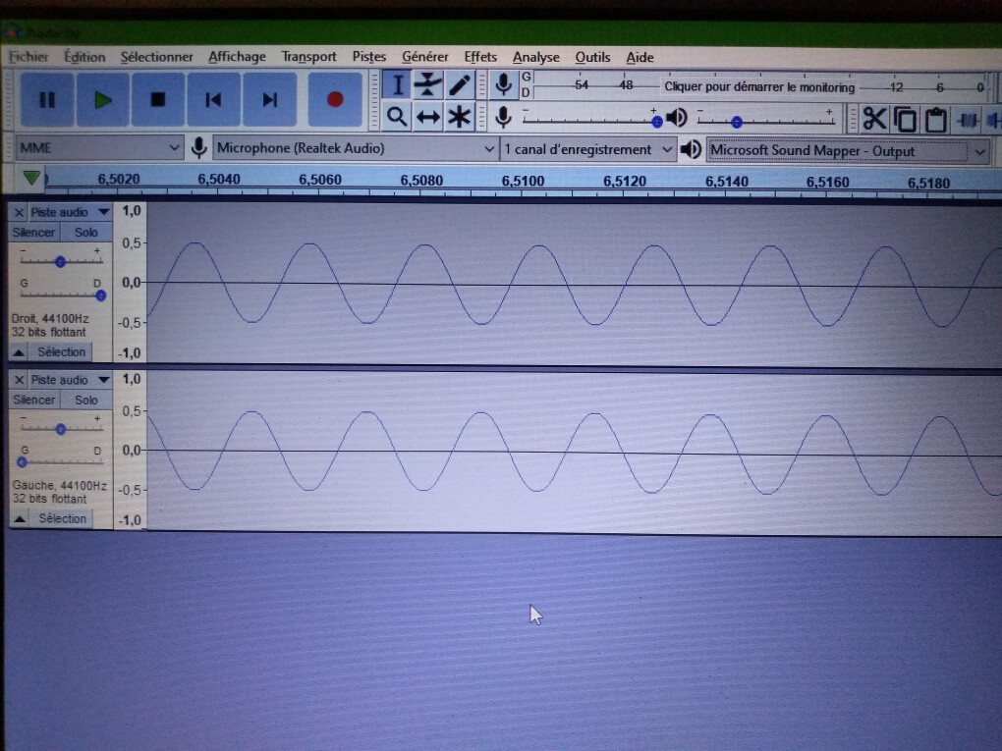Toggle Silencer on the Droit track
The image size is (1002, 751).
[x=33, y=233]
